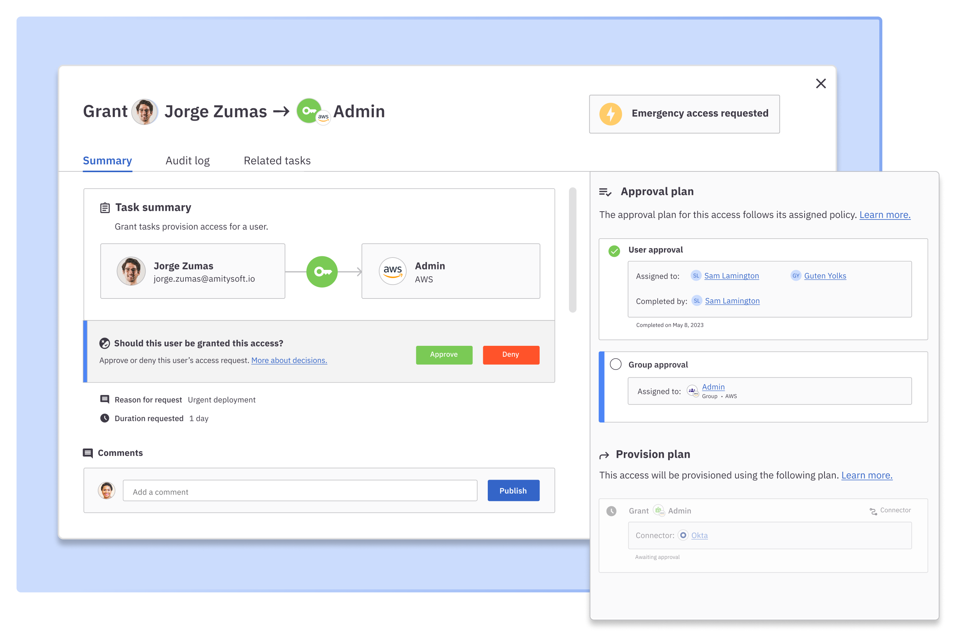Click the green User approval checkmark
The height and width of the screenshot is (639, 962).
pyautogui.click(x=614, y=251)
